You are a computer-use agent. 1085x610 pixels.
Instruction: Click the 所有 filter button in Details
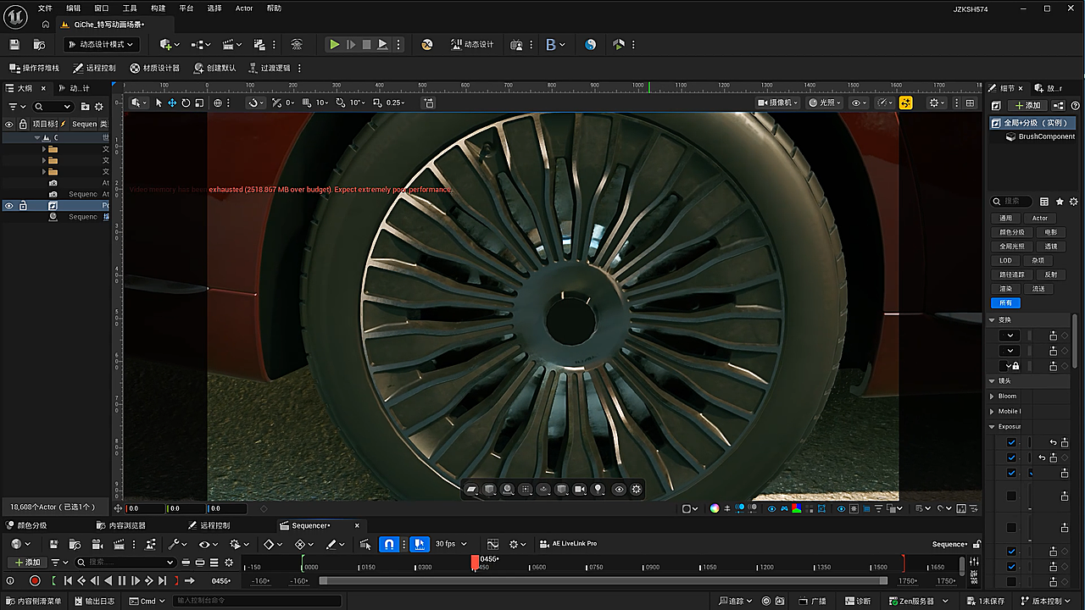(1005, 302)
